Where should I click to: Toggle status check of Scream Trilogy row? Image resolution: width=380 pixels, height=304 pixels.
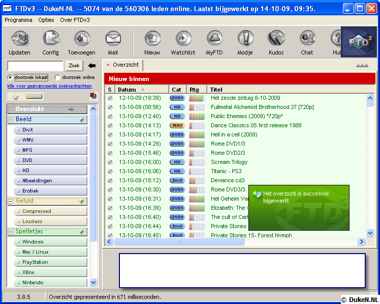[110, 162]
